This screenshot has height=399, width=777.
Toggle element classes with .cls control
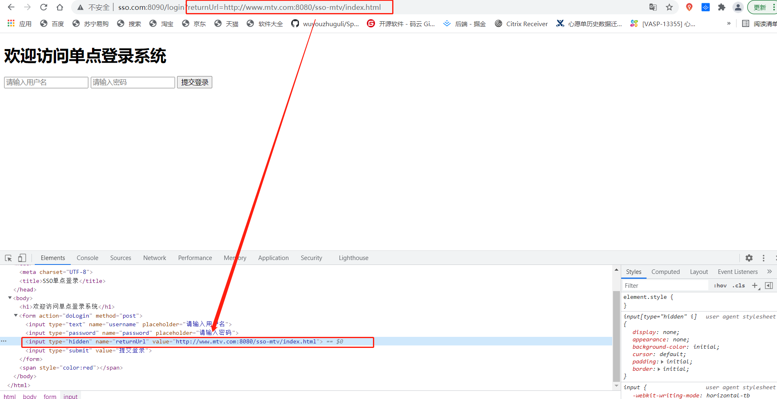[x=739, y=285]
